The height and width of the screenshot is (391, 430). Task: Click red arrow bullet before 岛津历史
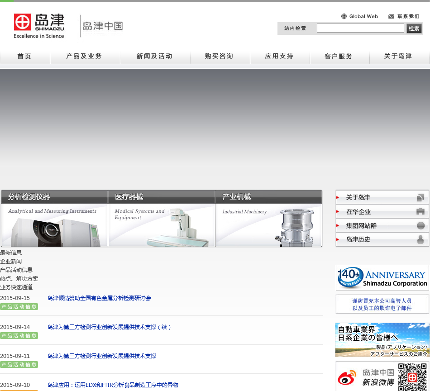tap(338, 239)
